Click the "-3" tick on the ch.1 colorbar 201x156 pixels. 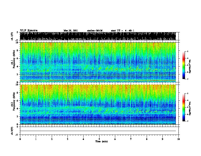pos(187,51)
